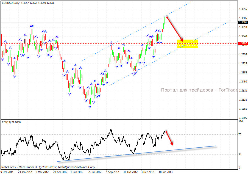Select the red arrow in the RSI panel
Image resolution: width=248 pixels, height=174 pixels.
pyautogui.click(x=169, y=138)
